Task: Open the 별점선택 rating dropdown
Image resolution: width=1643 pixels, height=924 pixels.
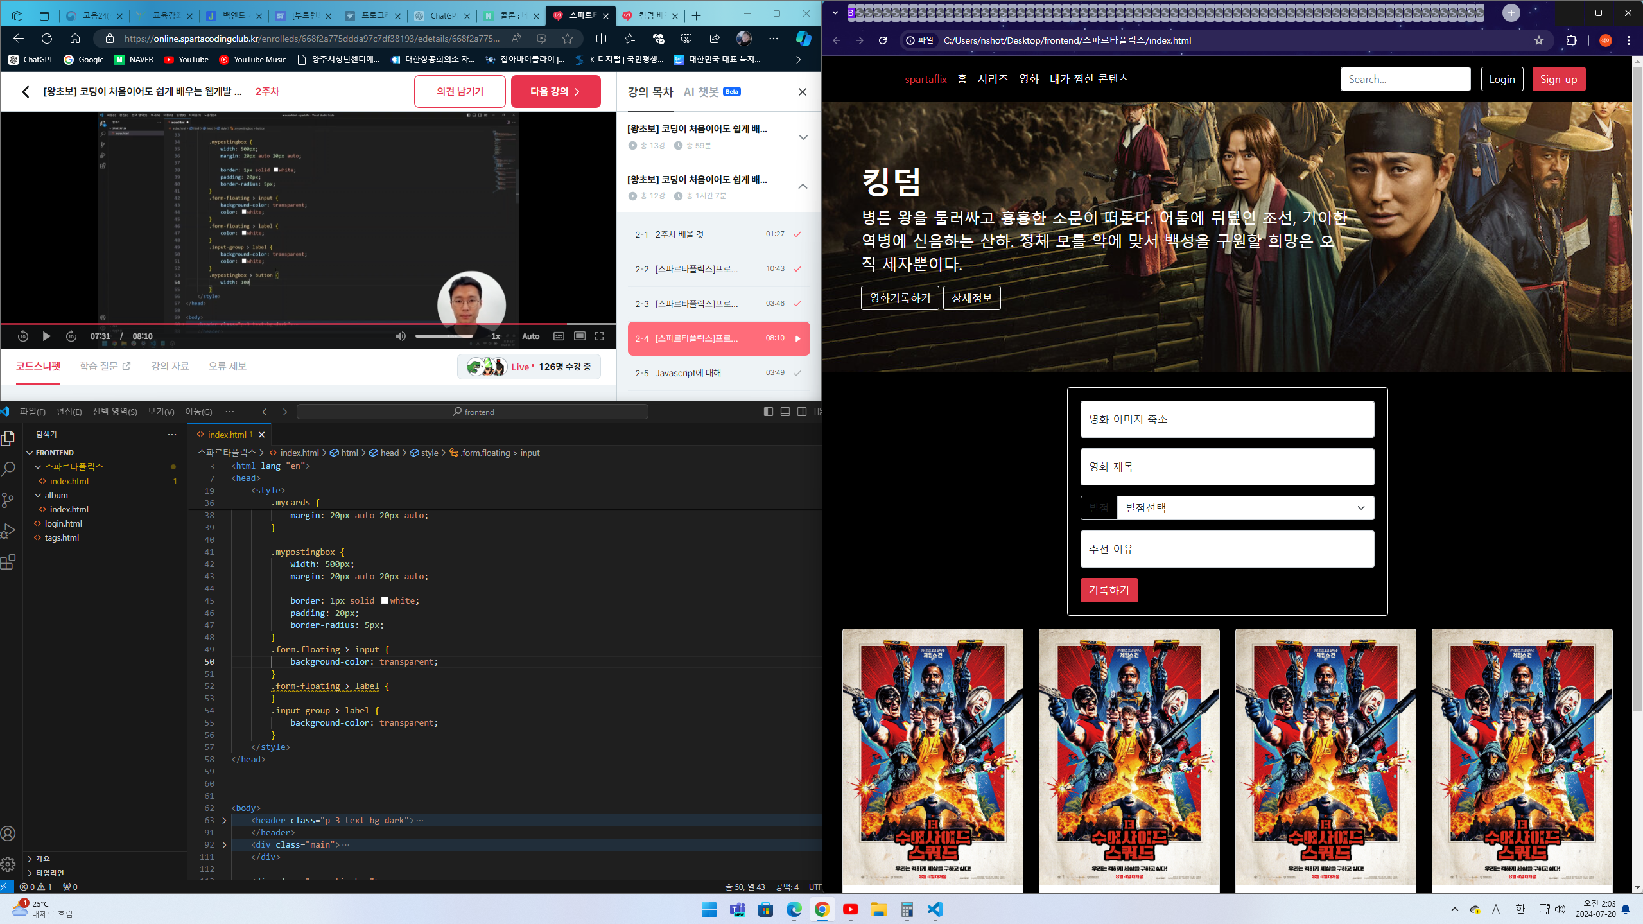Action: coord(1246,508)
